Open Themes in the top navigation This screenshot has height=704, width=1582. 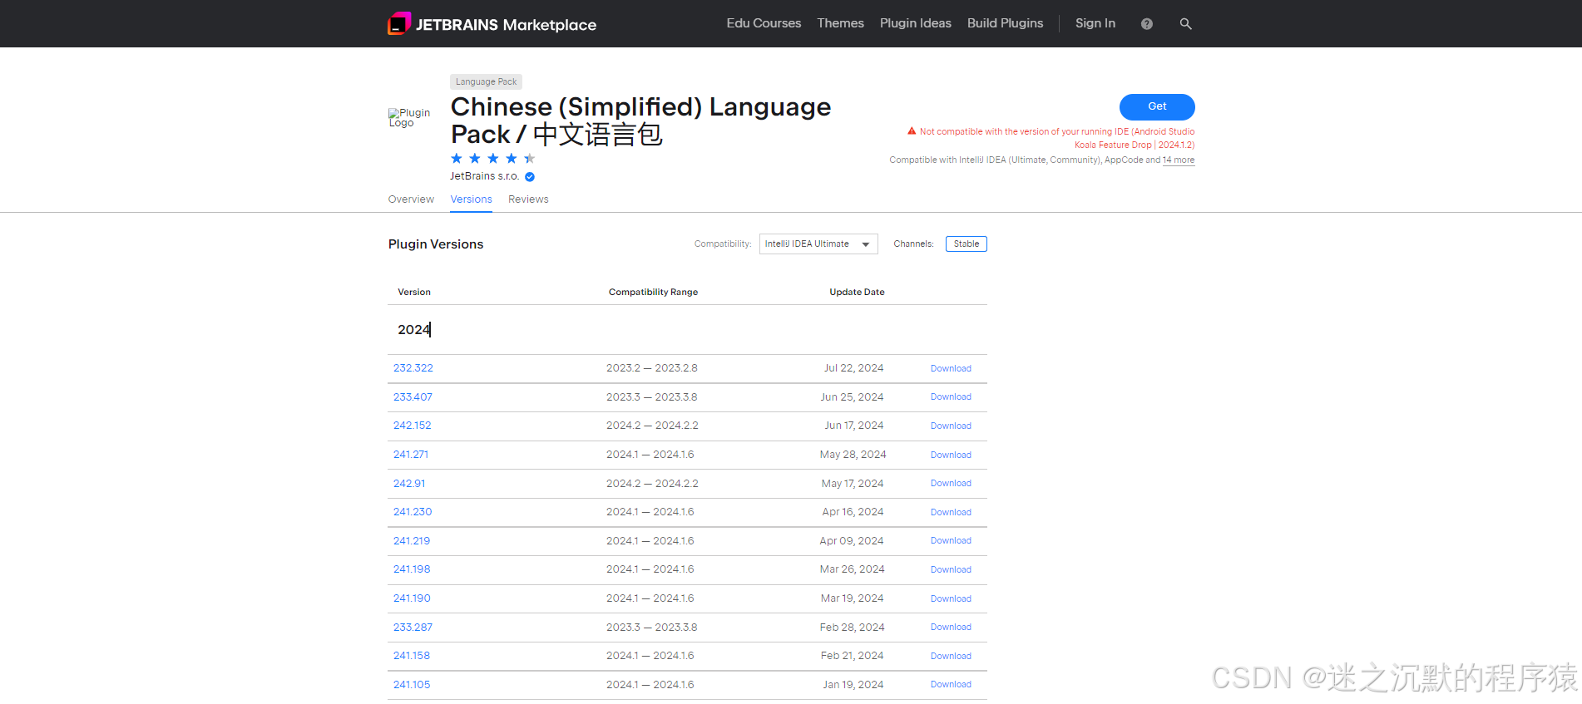pyautogui.click(x=840, y=23)
